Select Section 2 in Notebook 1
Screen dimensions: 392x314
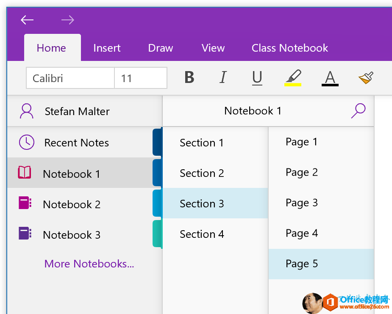coord(202,173)
